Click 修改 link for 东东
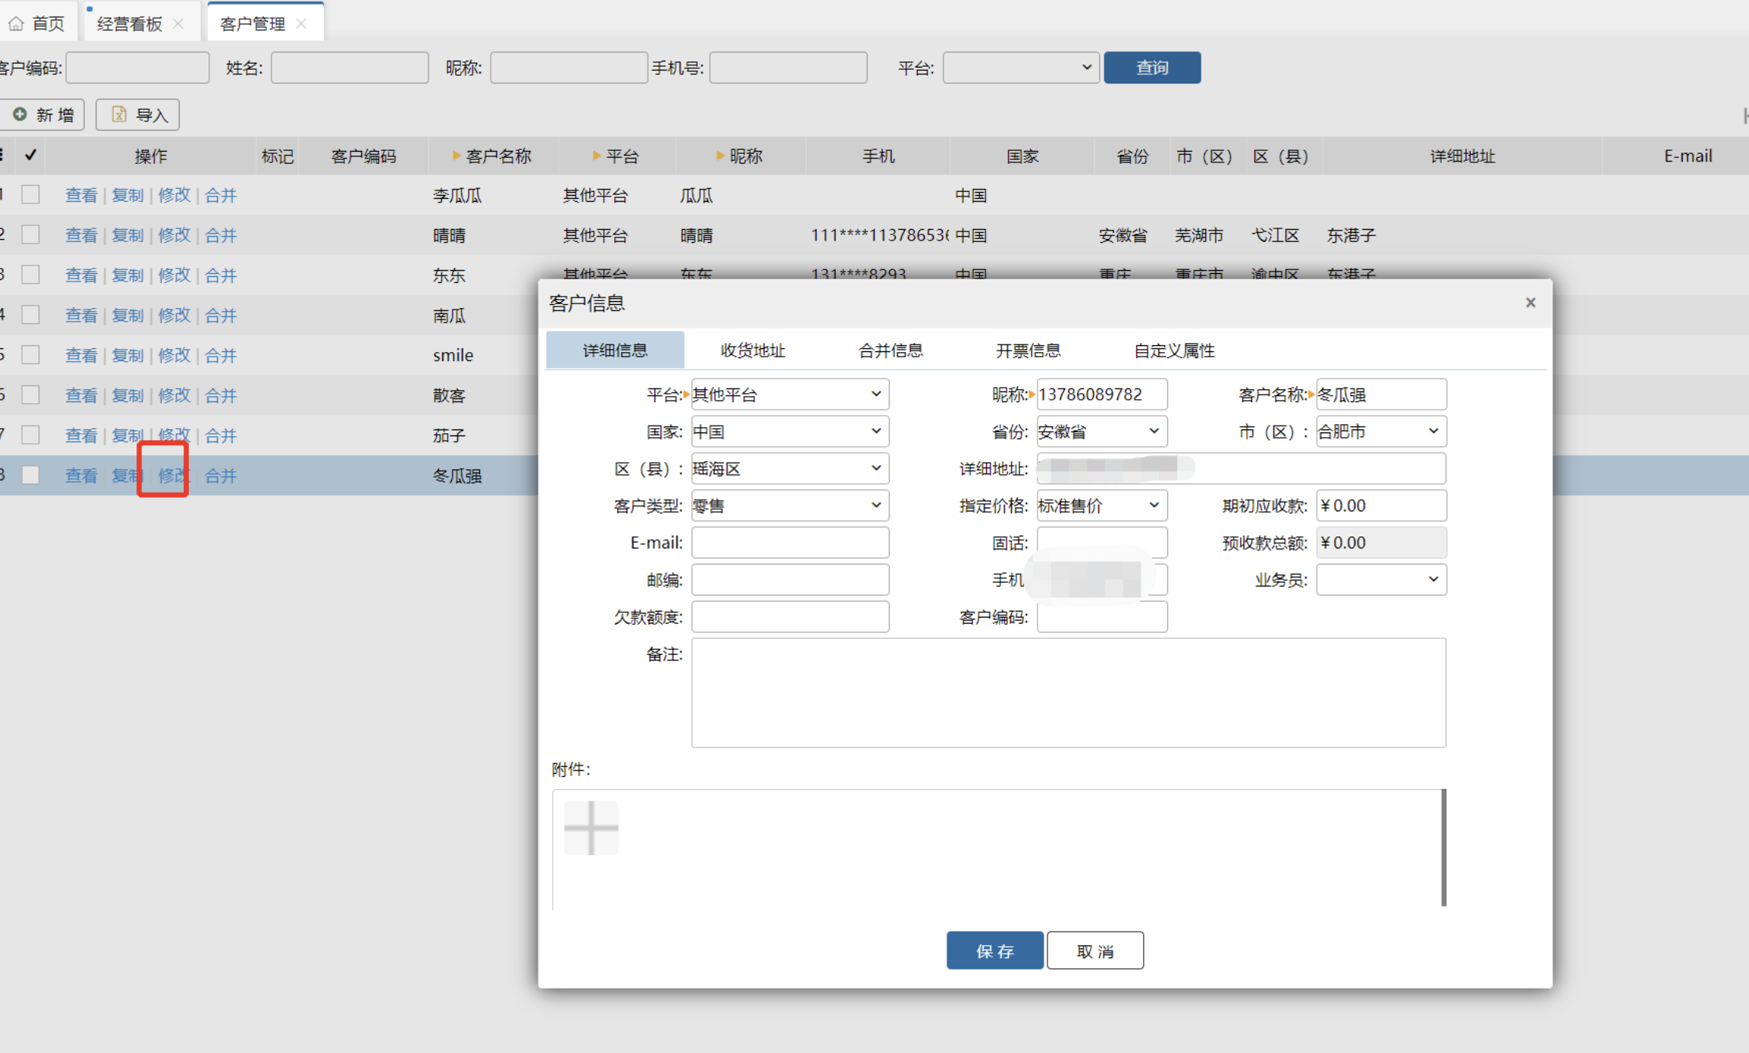The height and width of the screenshot is (1053, 1749). coord(174,275)
